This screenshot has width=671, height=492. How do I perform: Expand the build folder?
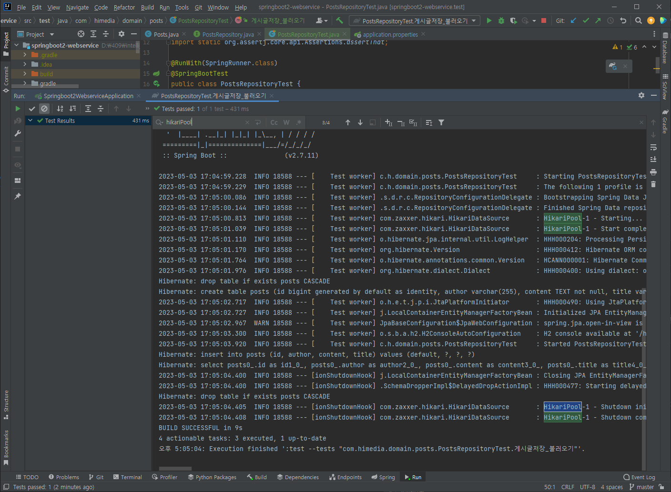pos(25,74)
